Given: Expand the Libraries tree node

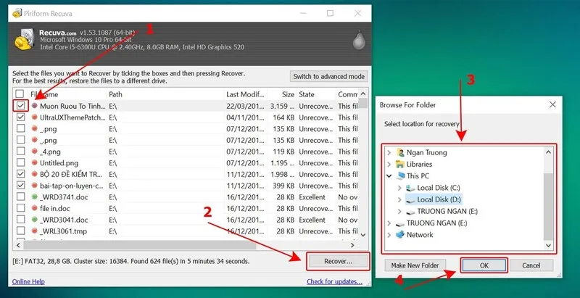Looking at the screenshot, I should (x=390, y=165).
